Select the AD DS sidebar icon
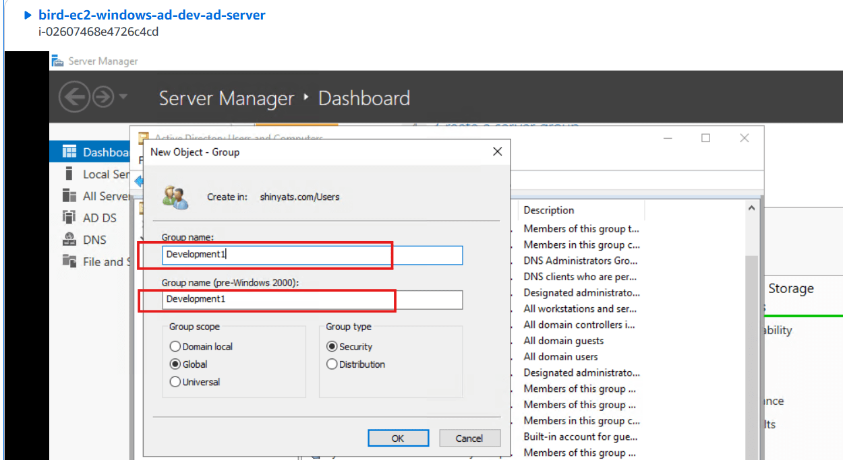Viewport: 843px width, 460px height. pyautogui.click(x=69, y=218)
